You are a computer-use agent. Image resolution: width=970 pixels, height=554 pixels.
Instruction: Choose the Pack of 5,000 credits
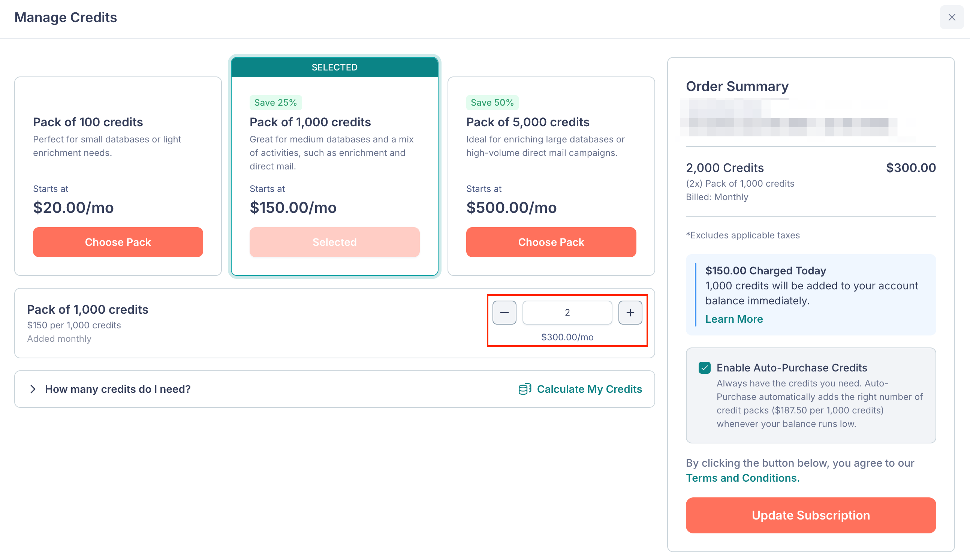(551, 242)
